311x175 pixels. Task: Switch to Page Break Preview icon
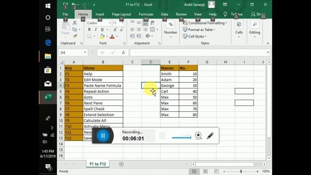pos(216,171)
